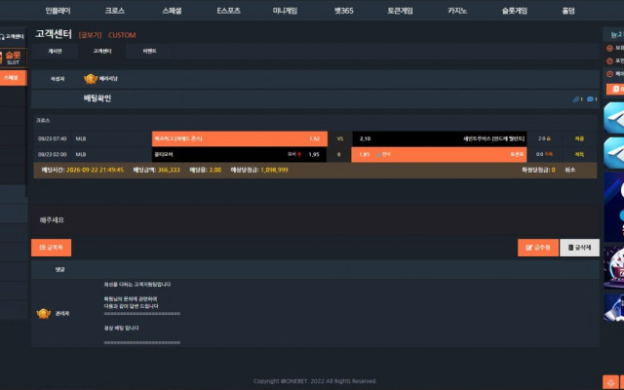The image size is (624, 390).
Task: Click the 관리자 gold medal badge
Action: tap(43, 314)
